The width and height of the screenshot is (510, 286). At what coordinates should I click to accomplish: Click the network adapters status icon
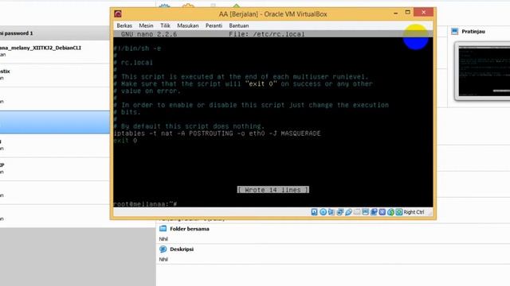340,212
